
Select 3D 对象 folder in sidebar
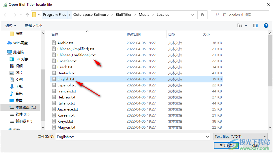click(x=22, y=59)
